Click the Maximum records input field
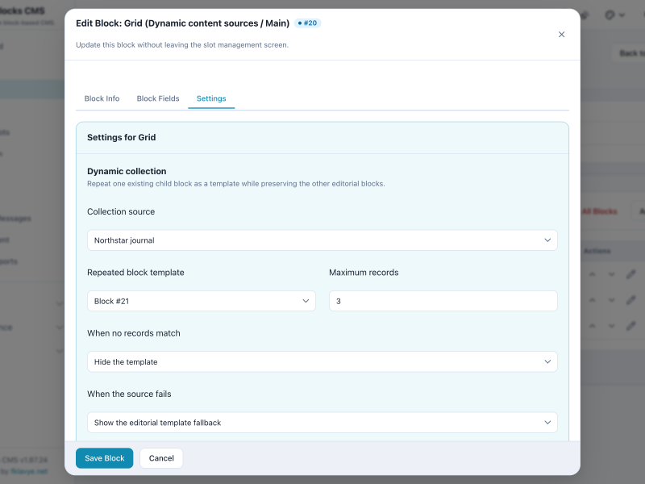Screen dimensions: 645x484 (x=443, y=301)
